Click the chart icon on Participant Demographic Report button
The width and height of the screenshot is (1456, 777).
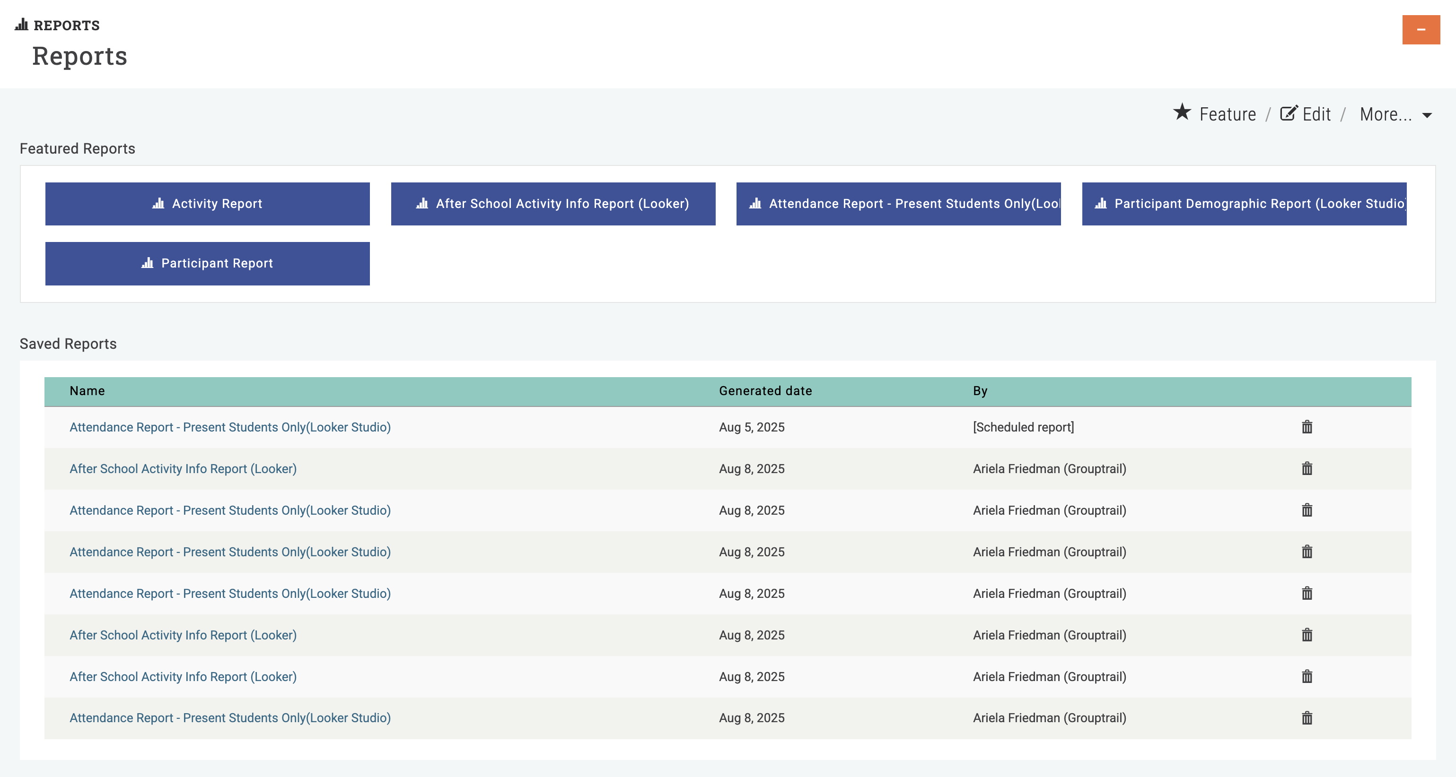[x=1102, y=204]
